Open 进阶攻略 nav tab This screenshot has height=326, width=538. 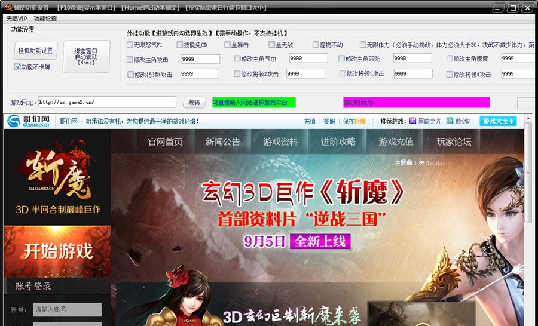coord(338,142)
